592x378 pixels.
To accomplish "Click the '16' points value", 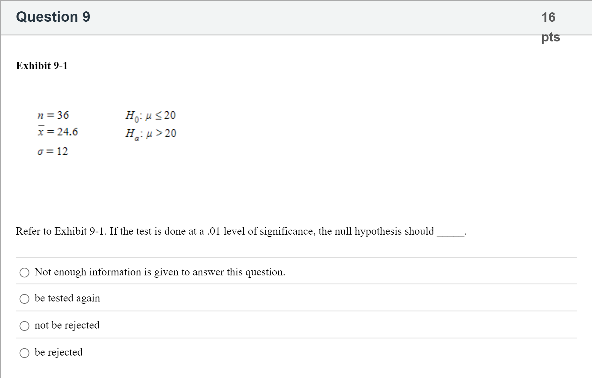I will [x=548, y=17].
